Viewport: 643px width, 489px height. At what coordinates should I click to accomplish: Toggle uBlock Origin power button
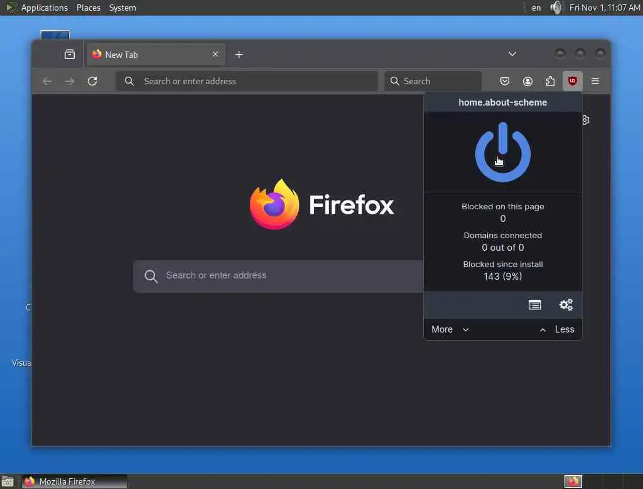click(x=503, y=152)
